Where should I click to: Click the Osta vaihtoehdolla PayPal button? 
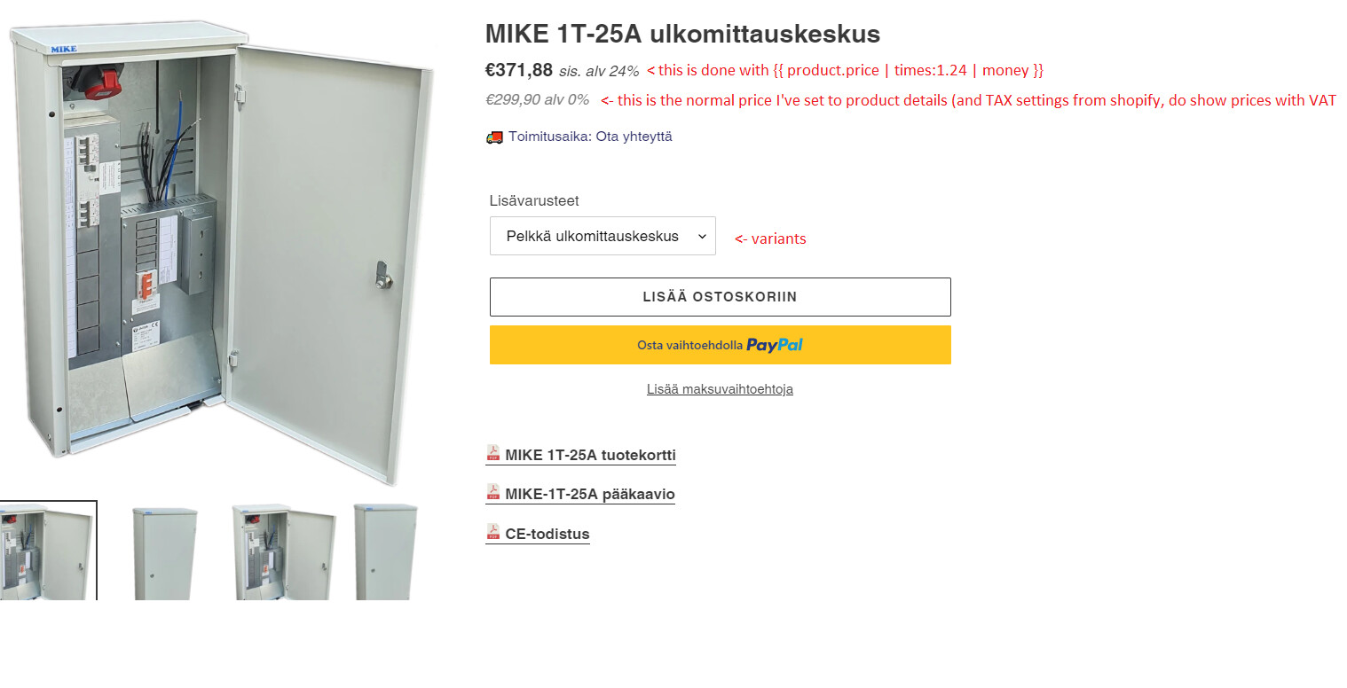point(720,345)
